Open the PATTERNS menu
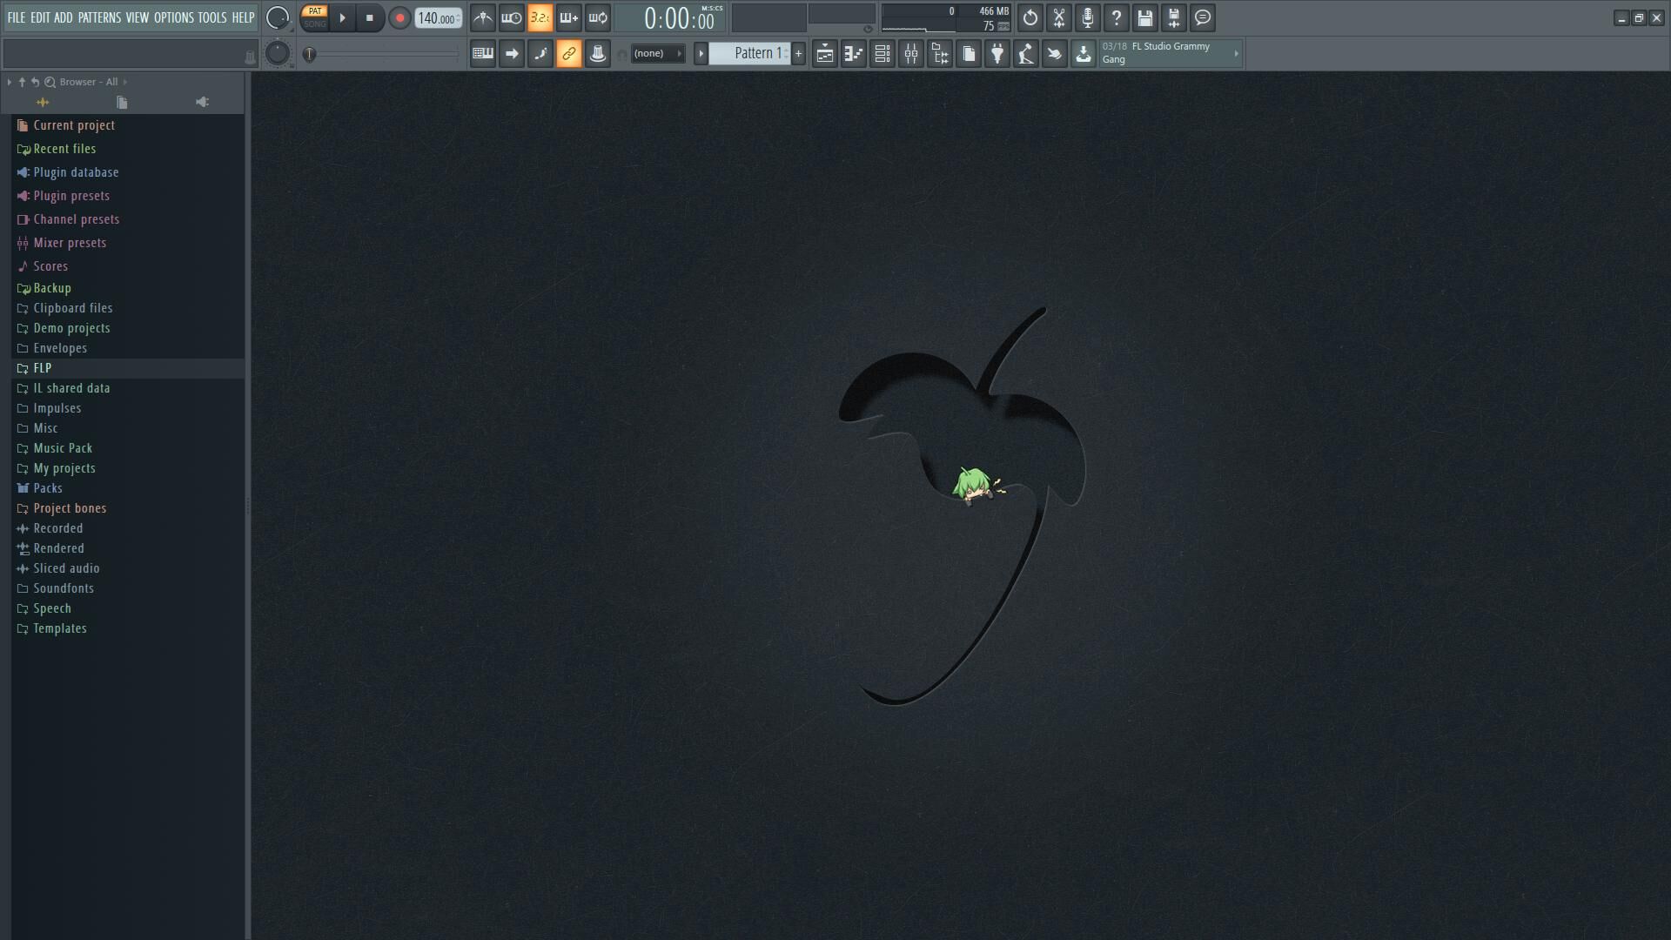Image resolution: width=1671 pixels, height=940 pixels. (x=99, y=17)
